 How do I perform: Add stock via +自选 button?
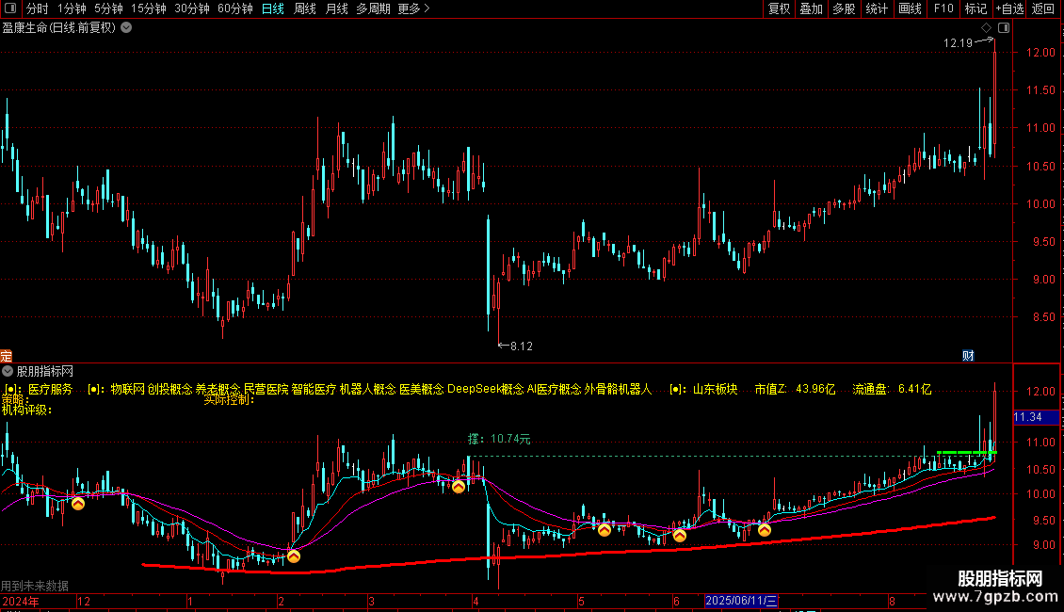(1009, 8)
